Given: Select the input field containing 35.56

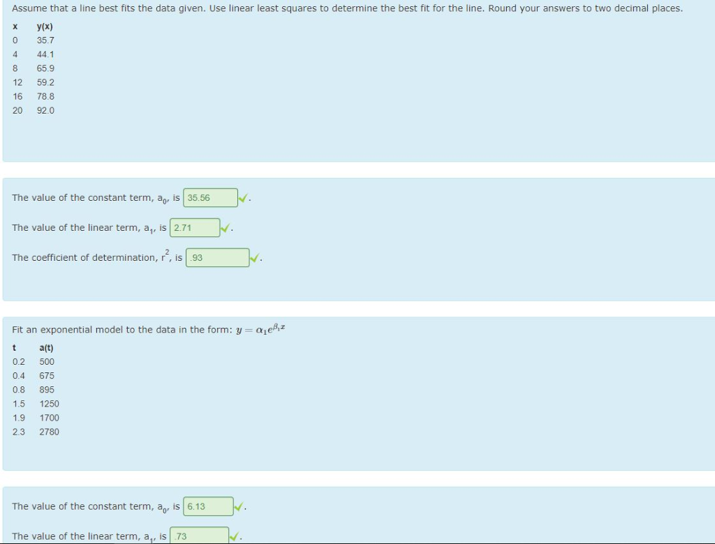Looking at the screenshot, I should point(211,197).
